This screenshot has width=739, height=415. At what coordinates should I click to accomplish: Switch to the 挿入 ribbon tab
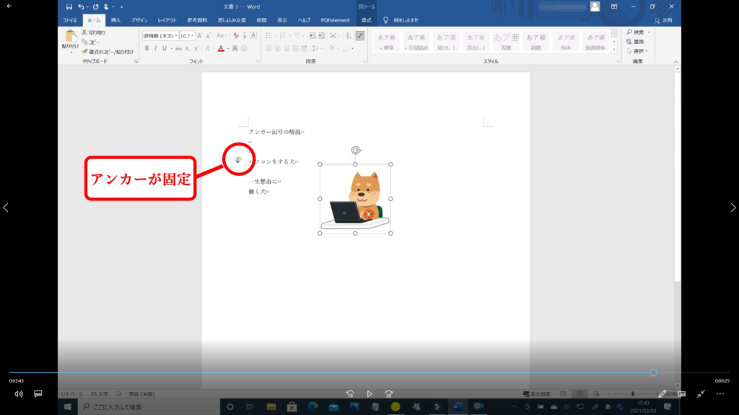tap(115, 20)
